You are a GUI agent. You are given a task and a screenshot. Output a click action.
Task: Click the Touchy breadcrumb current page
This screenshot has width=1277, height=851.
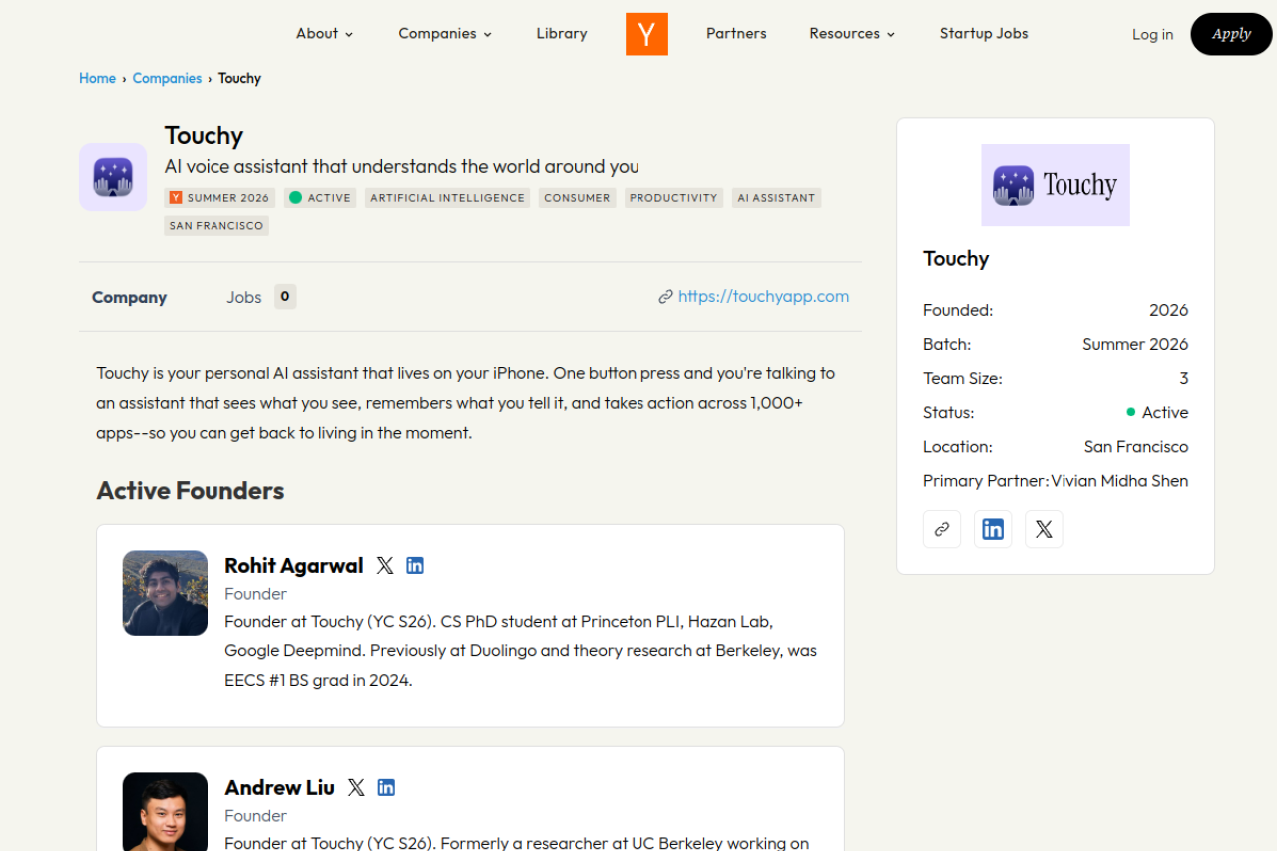click(239, 78)
